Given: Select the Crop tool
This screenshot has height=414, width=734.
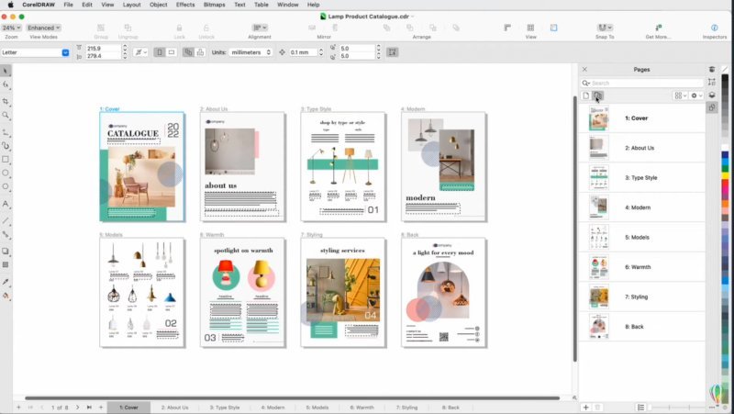Looking at the screenshot, I should point(6,100).
